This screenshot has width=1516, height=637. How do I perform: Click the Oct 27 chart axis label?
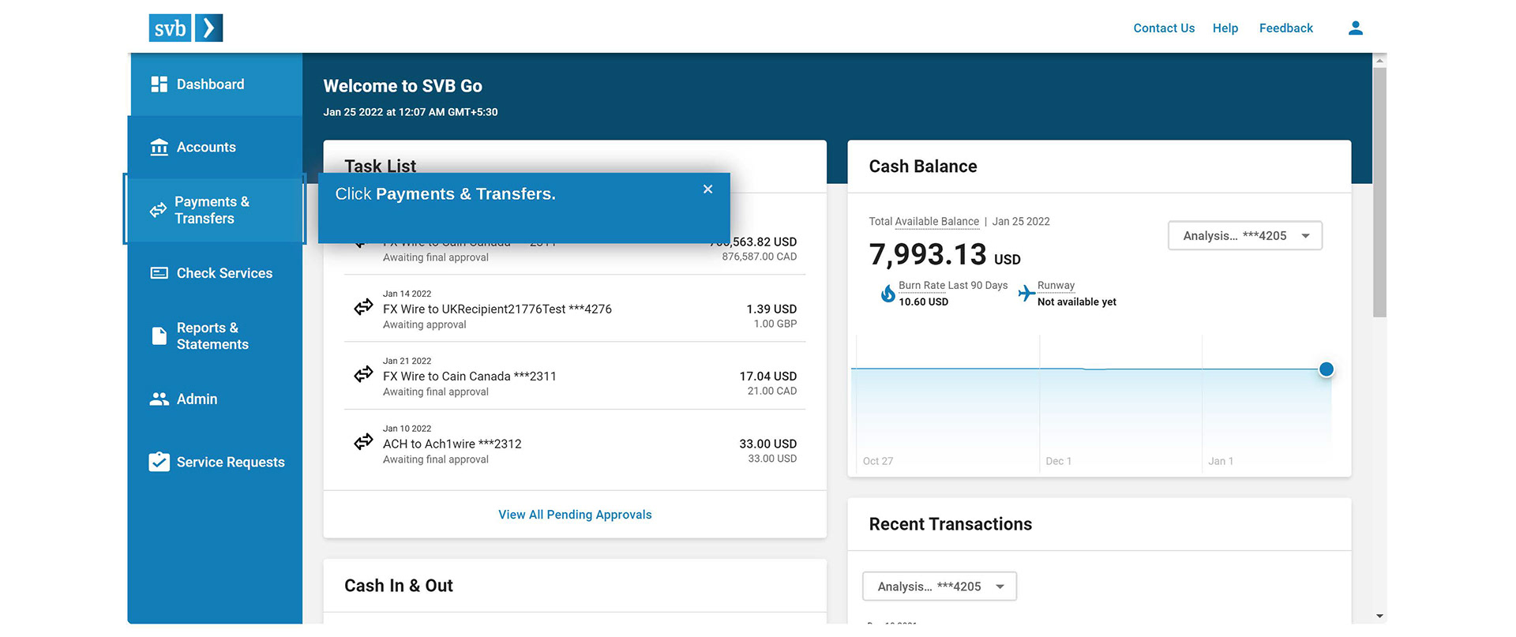[877, 461]
